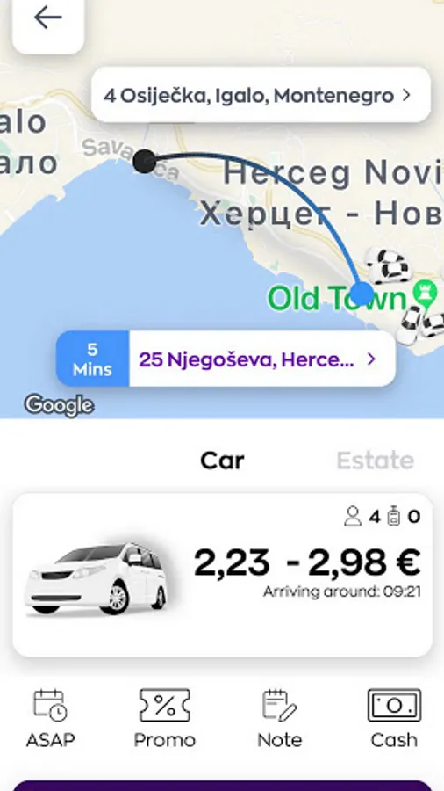This screenshot has width=444, height=791.
Task: Tap the black pickup point dot
Action: click(145, 162)
